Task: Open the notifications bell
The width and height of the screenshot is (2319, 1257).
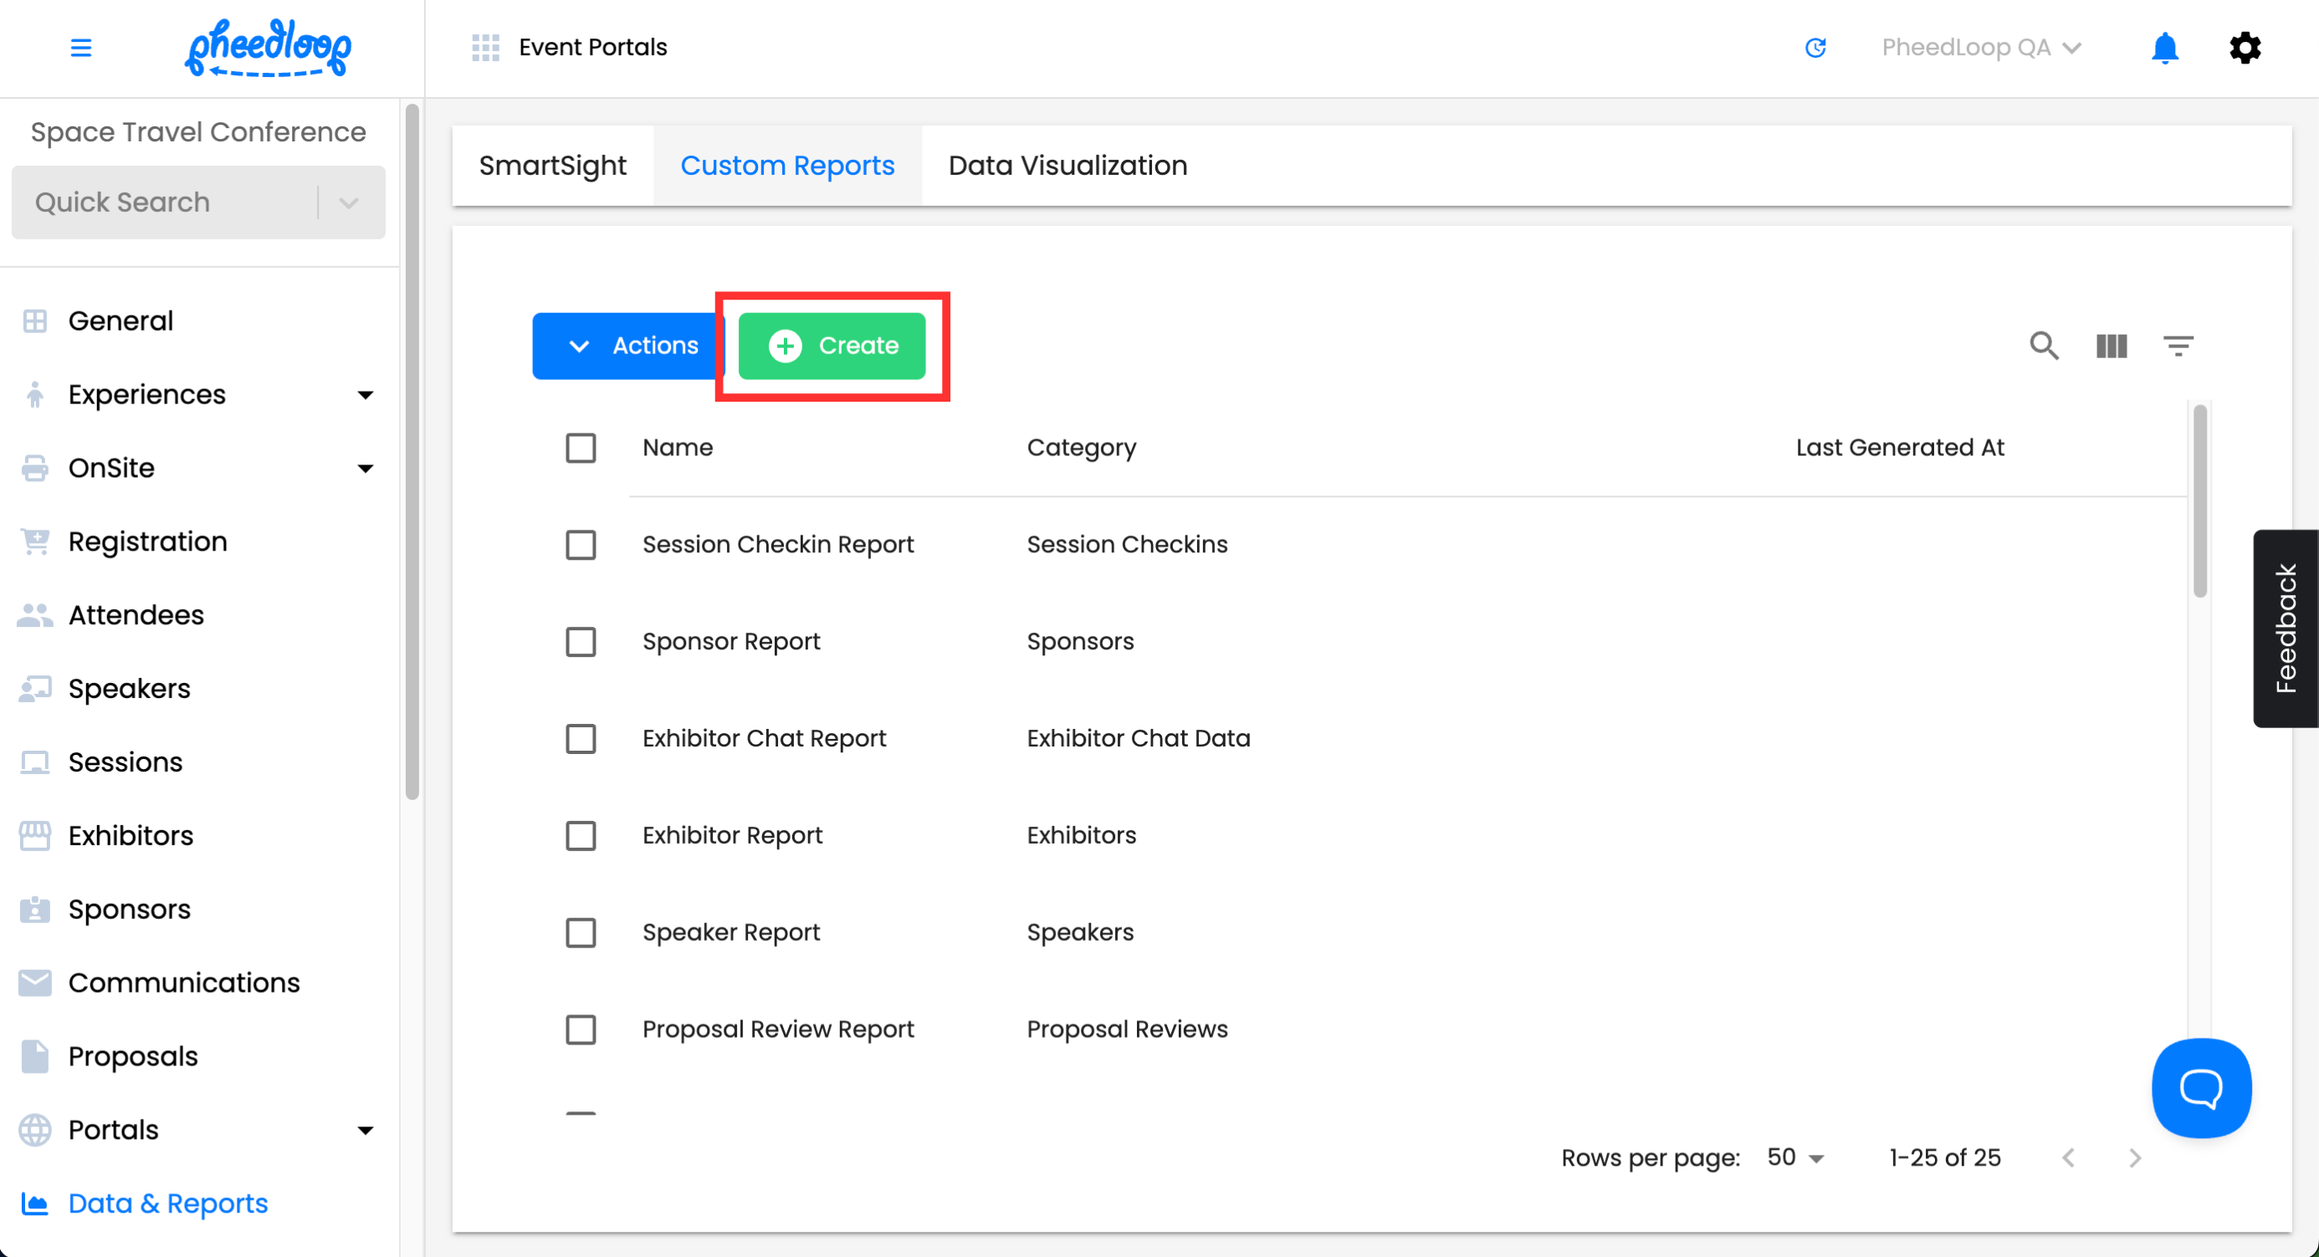Action: (x=2164, y=48)
